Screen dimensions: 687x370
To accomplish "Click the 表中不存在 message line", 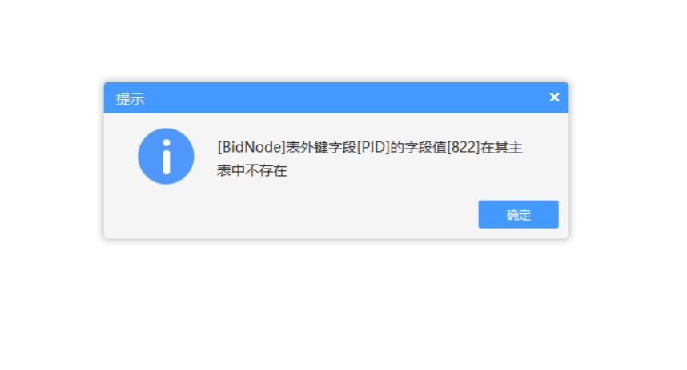I will pyautogui.click(x=252, y=170).
